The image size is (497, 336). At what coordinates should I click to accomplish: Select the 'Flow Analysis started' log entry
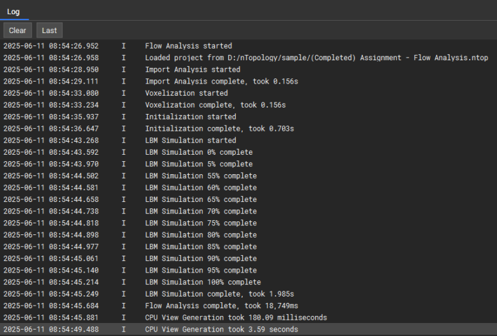coord(188,46)
